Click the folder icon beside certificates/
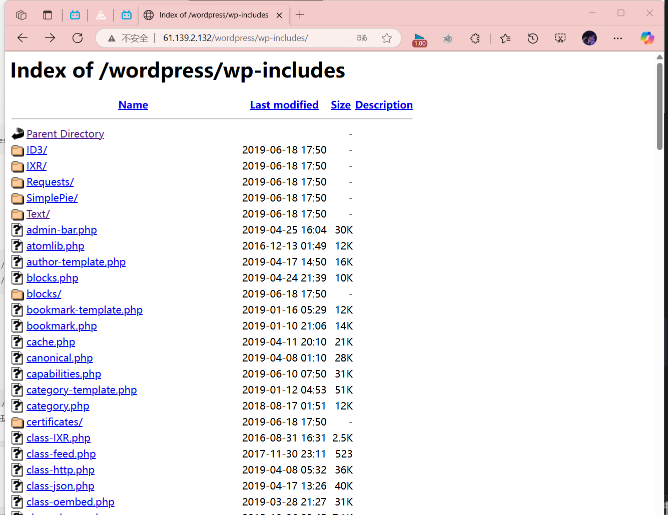668x515 pixels. (x=18, y=422)
